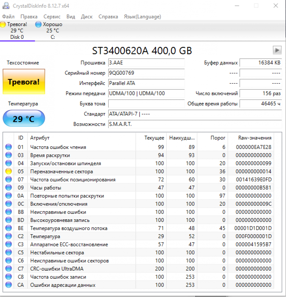Select the Переназначенные сектора row
Screen dimensions: 286x297
(x=62, y=172)
